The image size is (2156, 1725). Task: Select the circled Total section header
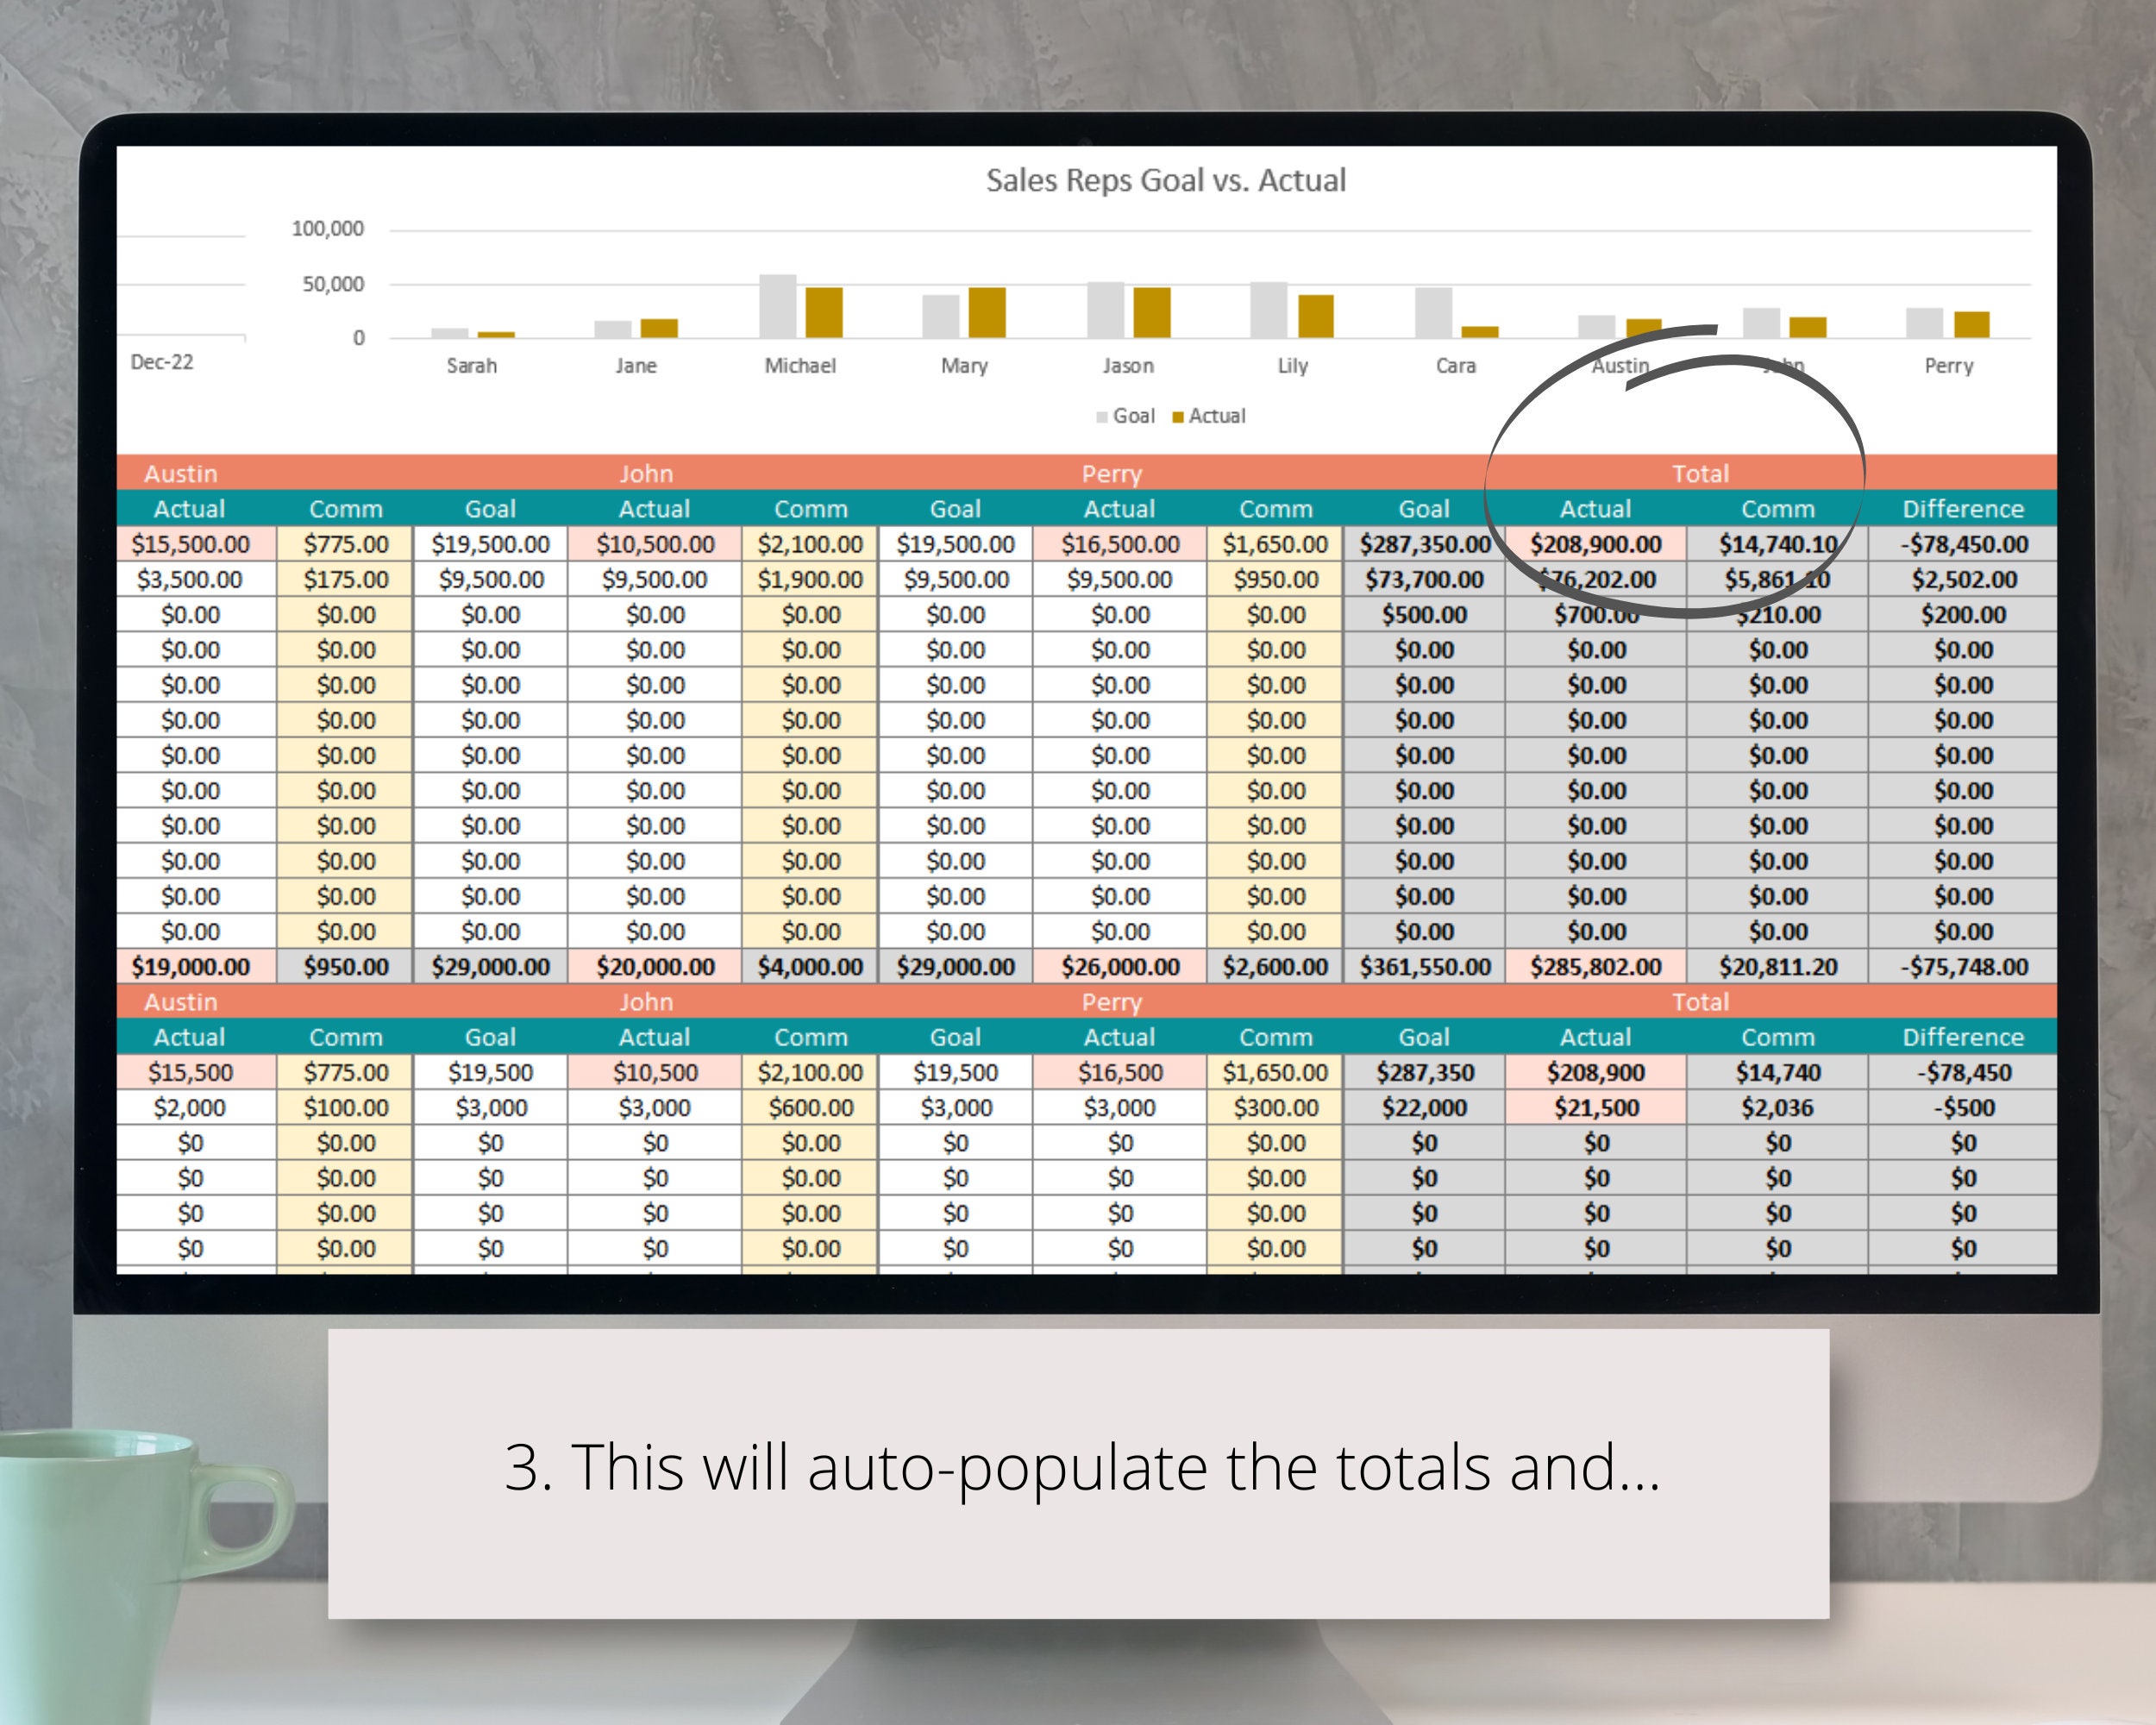(1702, 473)
